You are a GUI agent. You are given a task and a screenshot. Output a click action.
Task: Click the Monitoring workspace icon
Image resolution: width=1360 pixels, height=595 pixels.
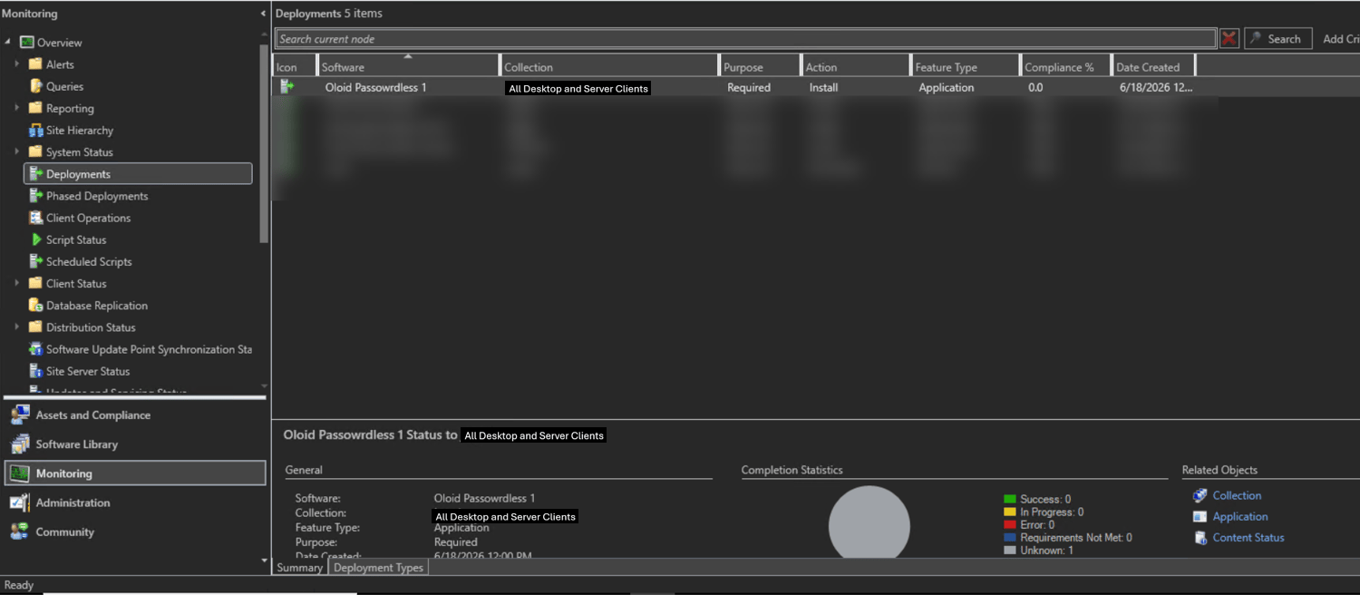click(19, 473)
